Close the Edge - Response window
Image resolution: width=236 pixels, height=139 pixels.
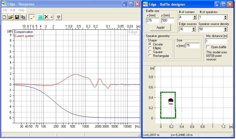(137, 4)
